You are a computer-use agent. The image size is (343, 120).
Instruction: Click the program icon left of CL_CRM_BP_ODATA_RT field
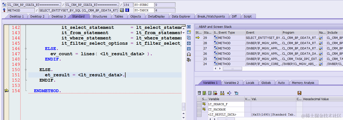[4, 5]
